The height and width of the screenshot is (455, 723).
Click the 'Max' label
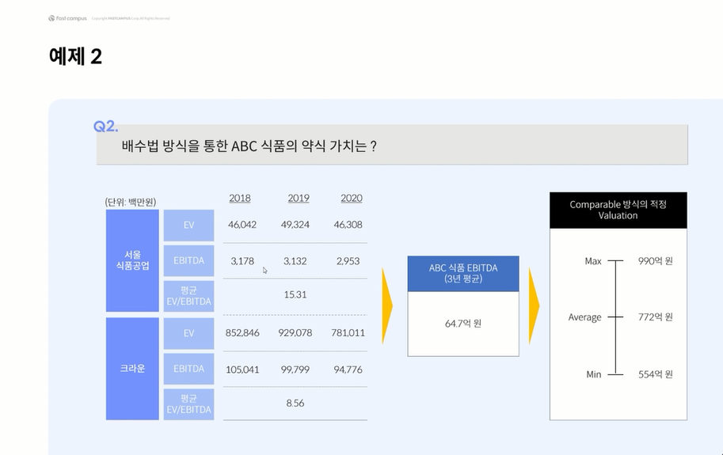click(593, 261)
